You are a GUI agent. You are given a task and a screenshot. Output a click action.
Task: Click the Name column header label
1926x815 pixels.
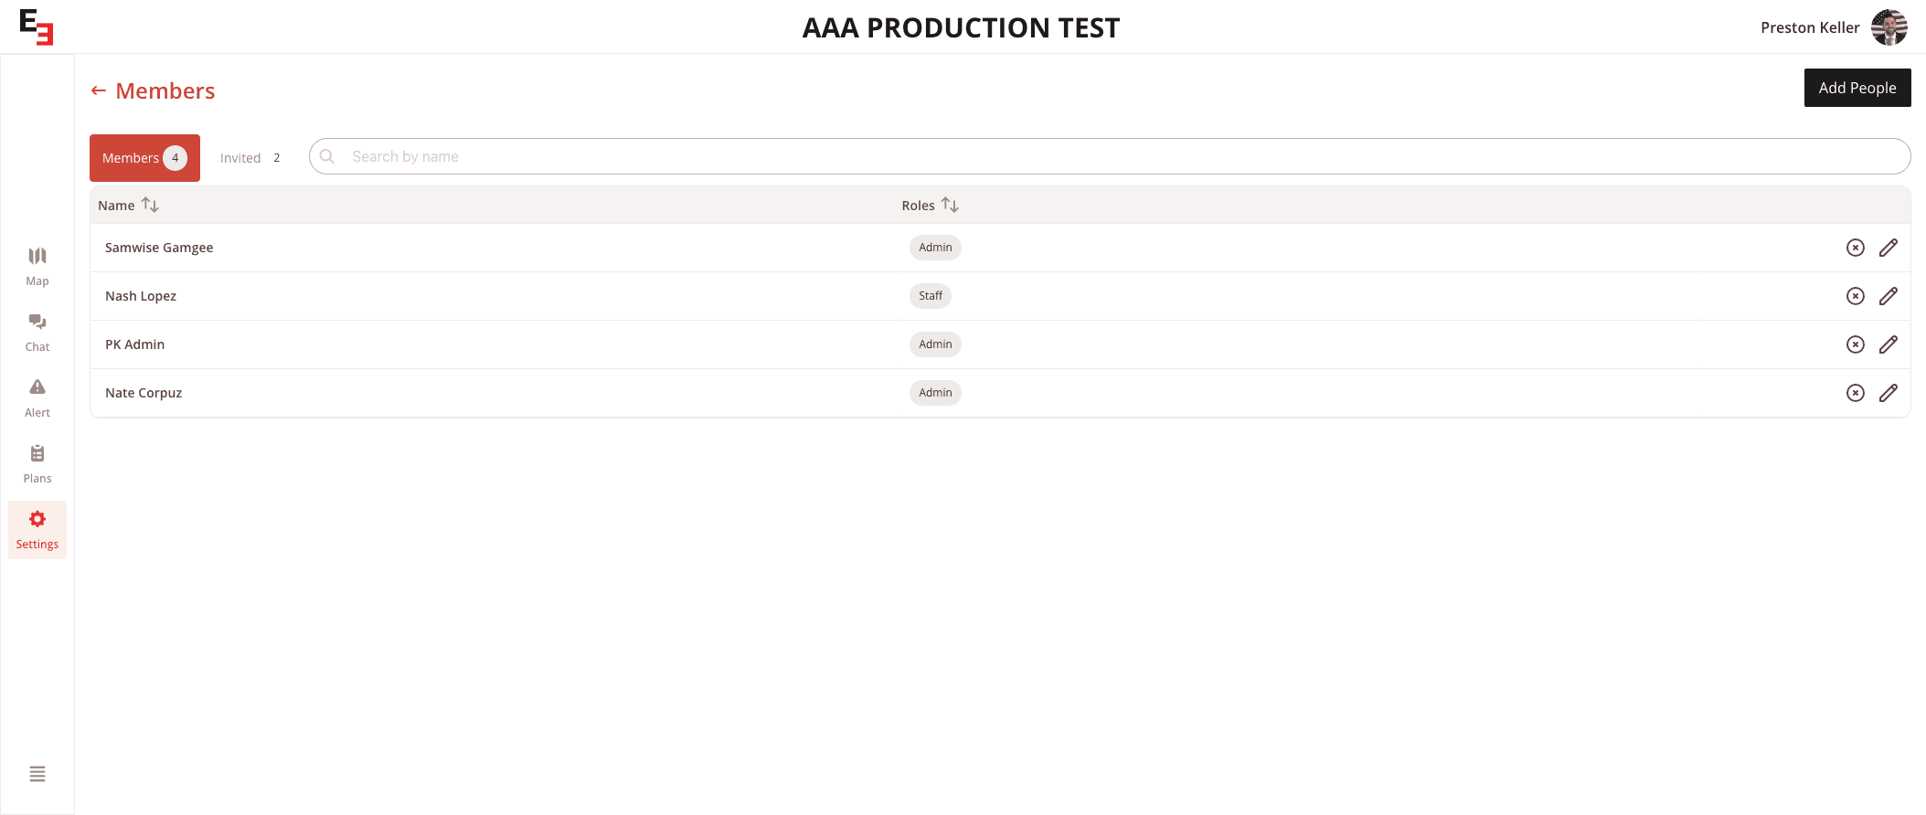116,206
